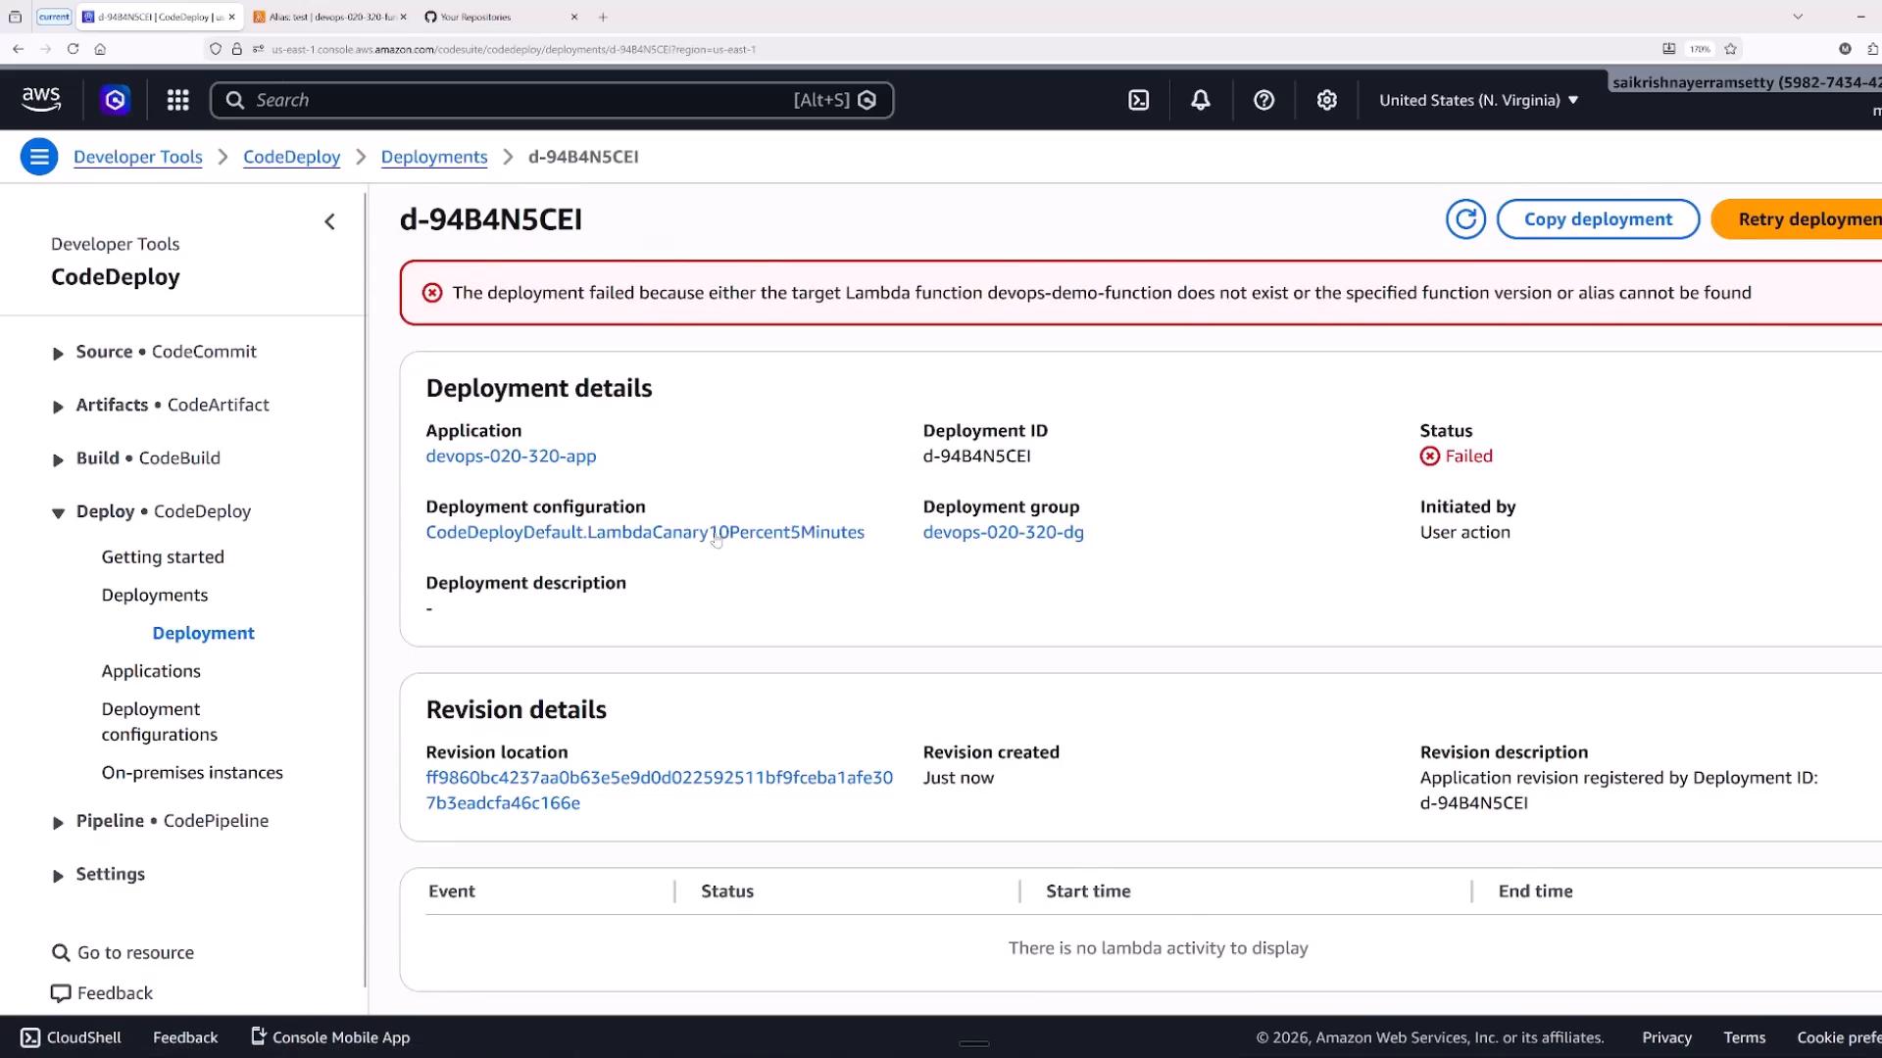1882x1058 pixels.
Task: Open the notifications bell
Action: [x=1200, y=100]
